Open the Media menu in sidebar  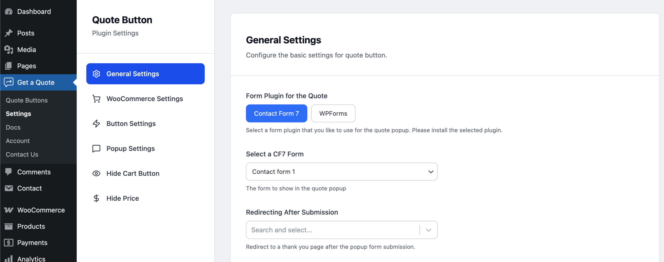tap(26, 49)
